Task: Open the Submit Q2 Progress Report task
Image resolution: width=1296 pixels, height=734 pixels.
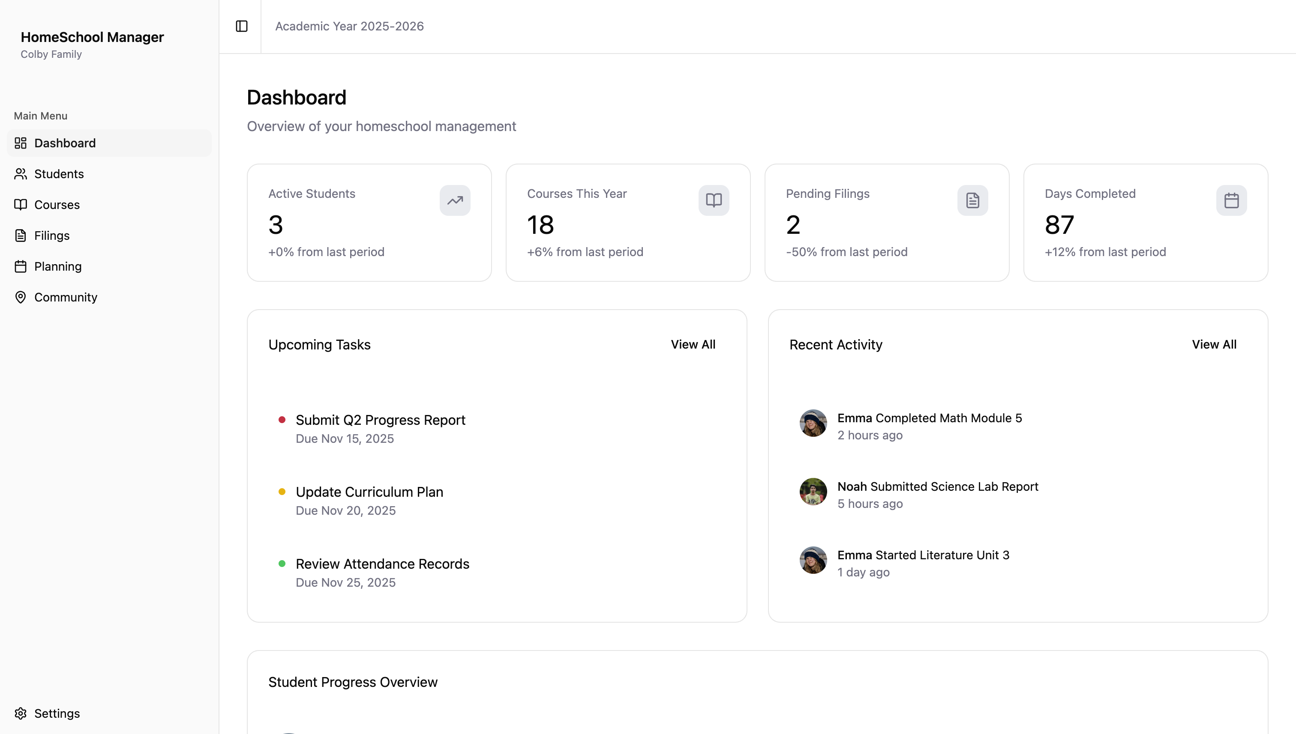Action: 381,420
